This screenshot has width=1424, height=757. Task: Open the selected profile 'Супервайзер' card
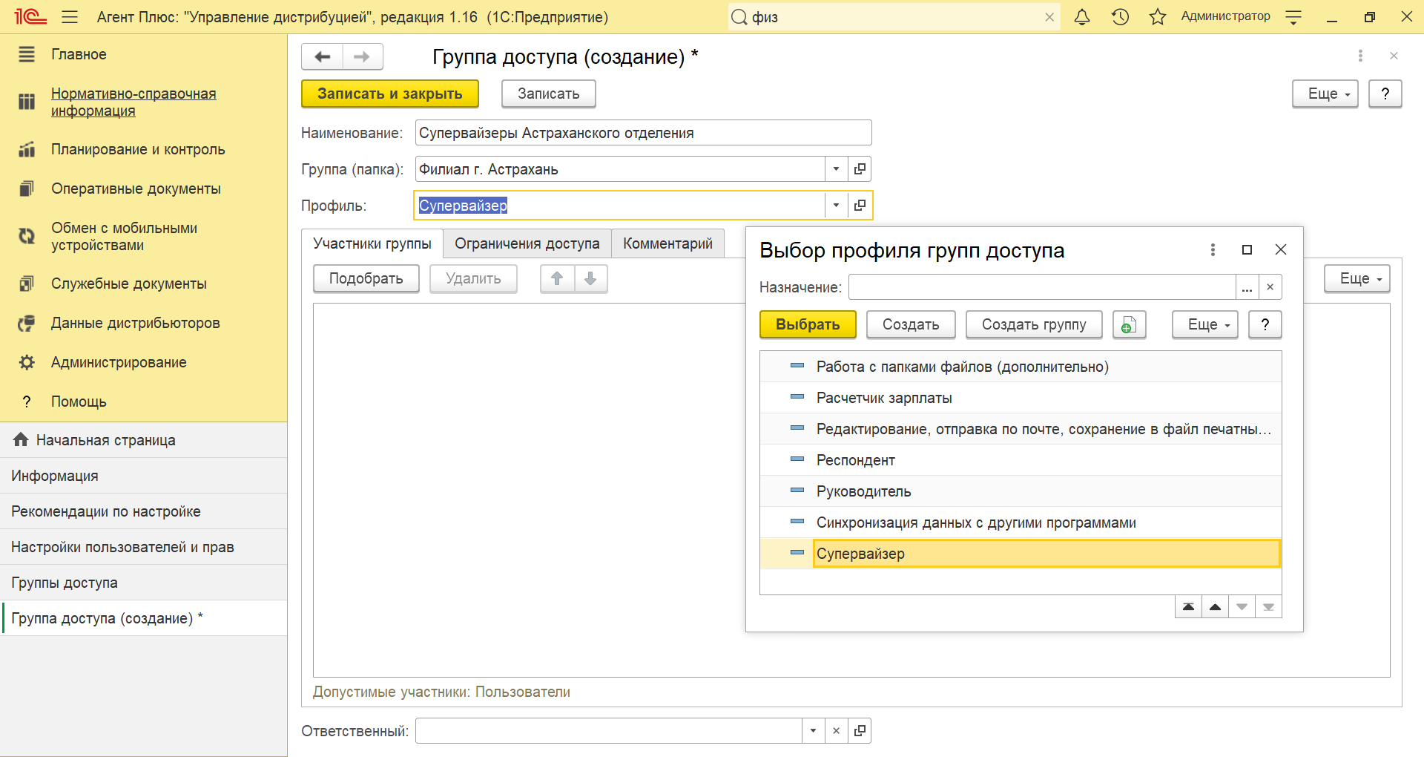860,206
